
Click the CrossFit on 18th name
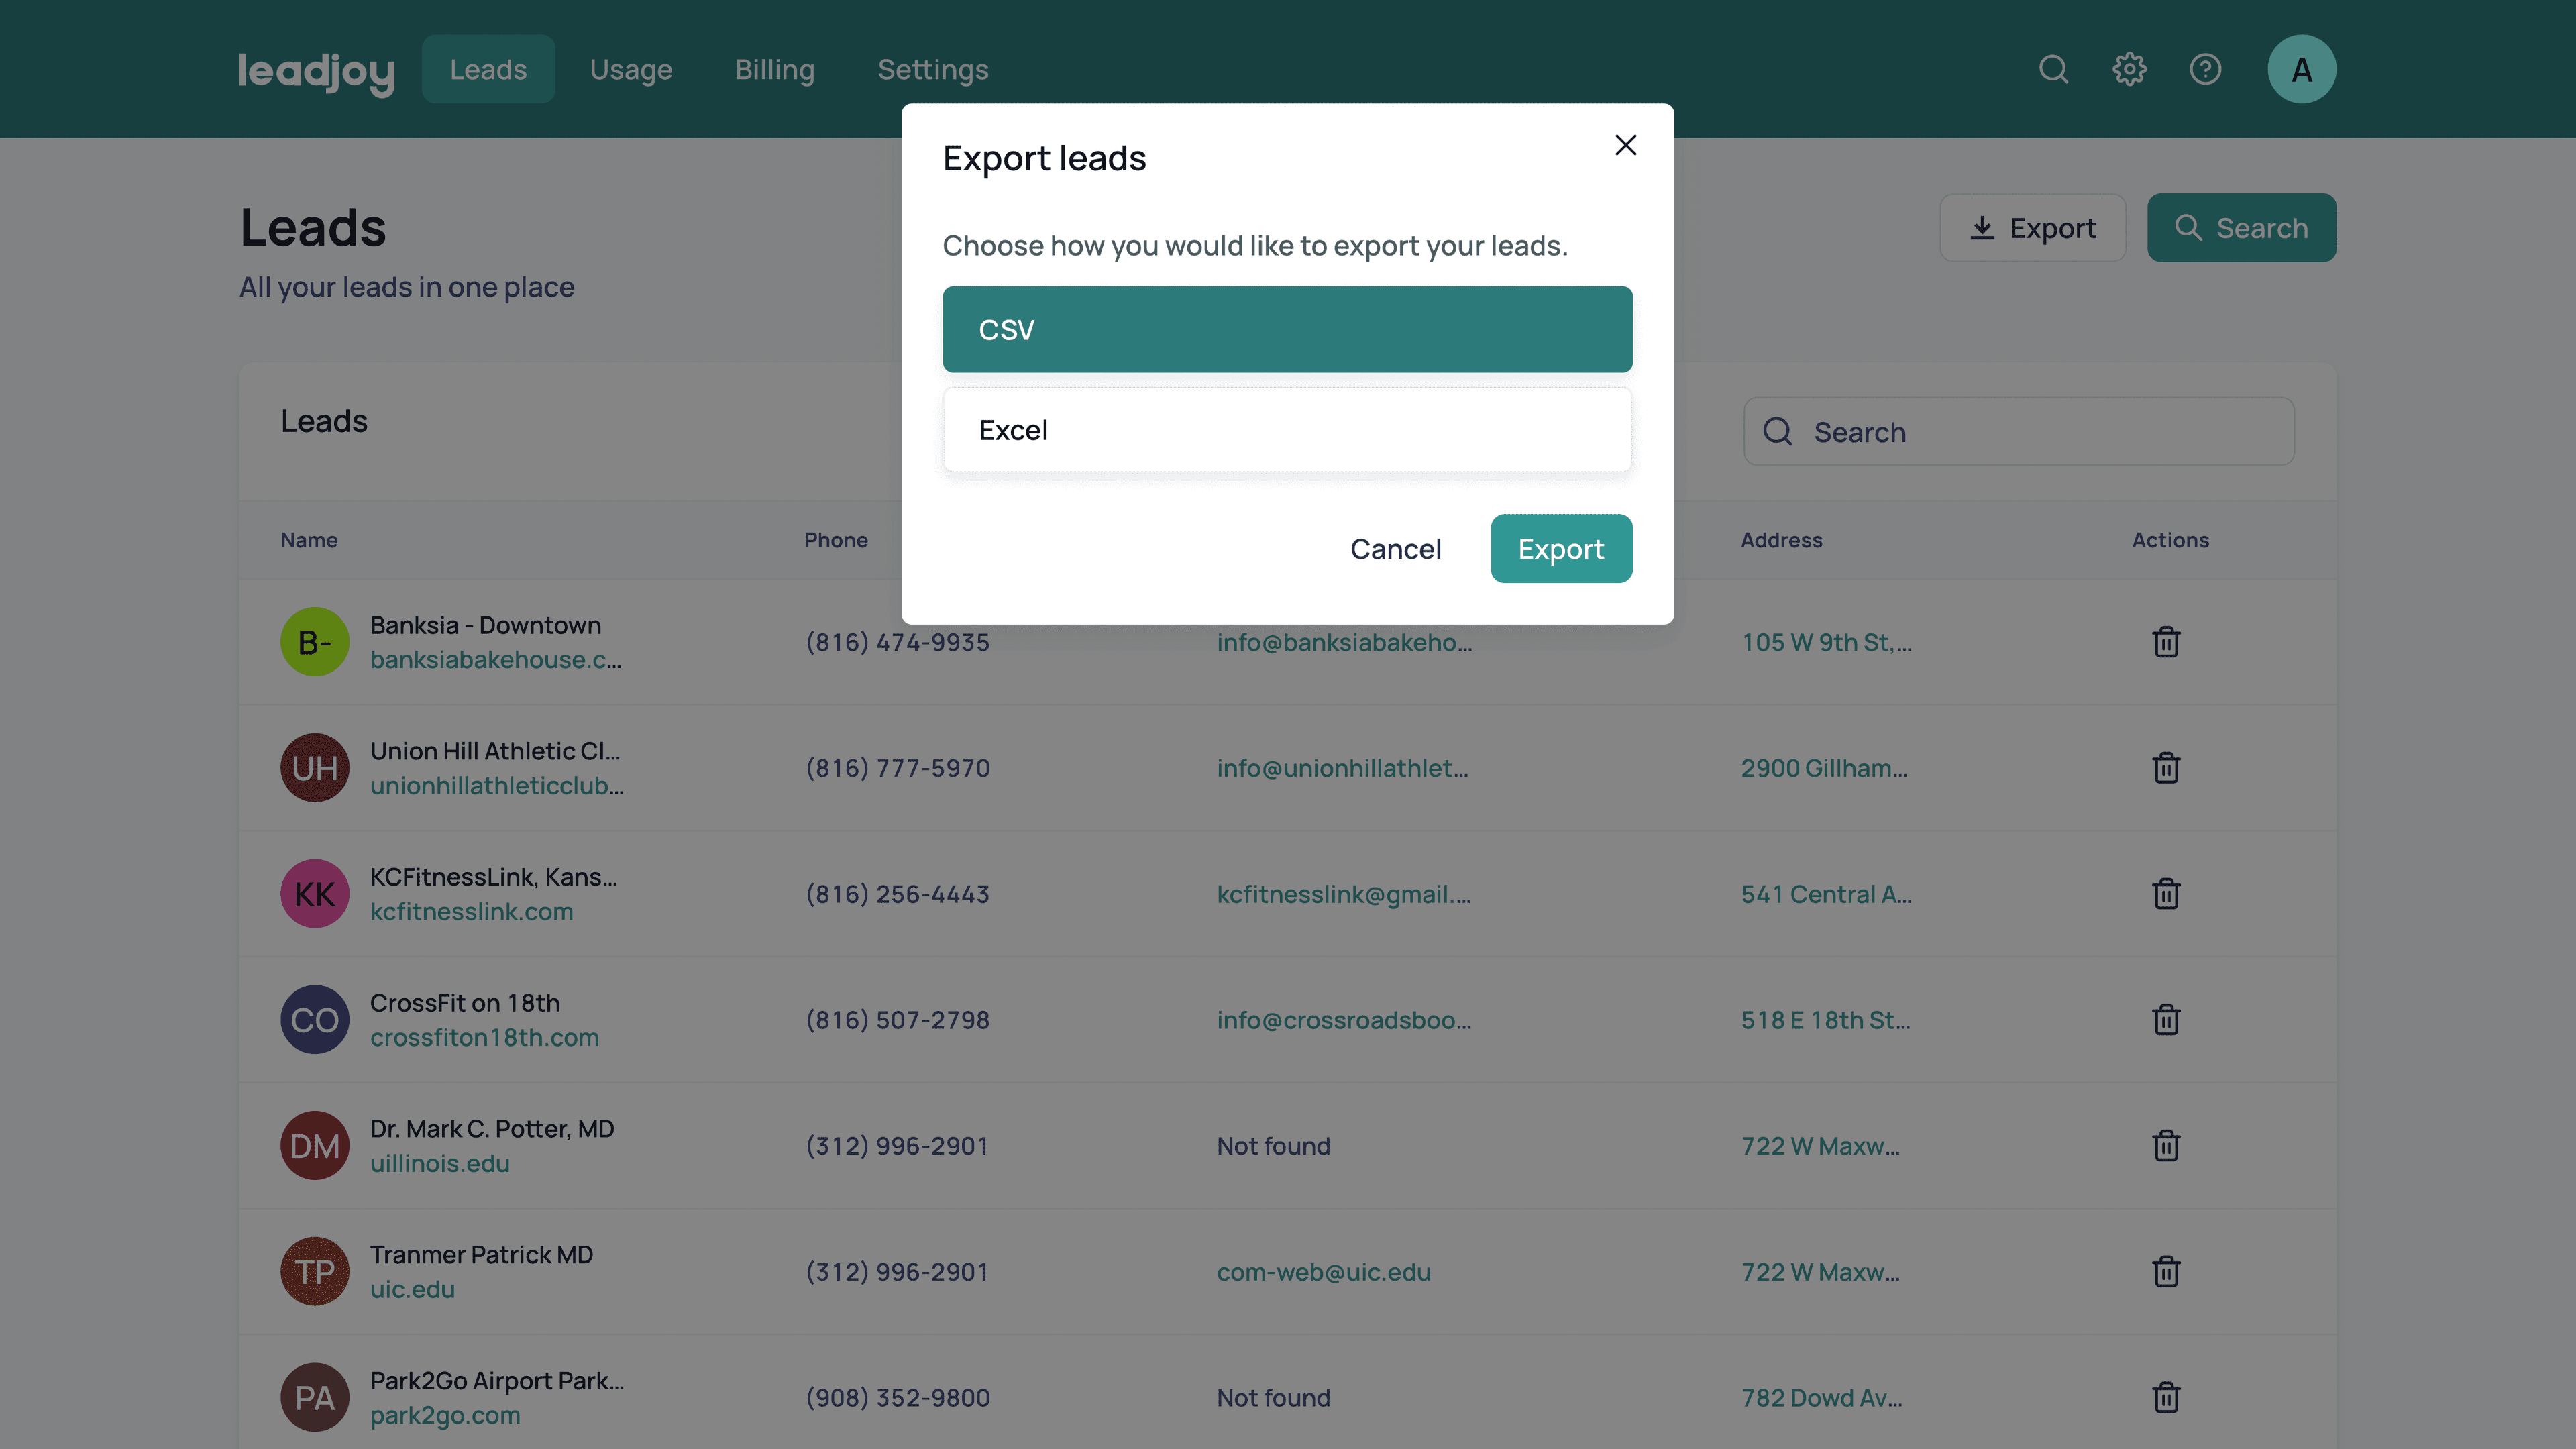(465, 1003)
